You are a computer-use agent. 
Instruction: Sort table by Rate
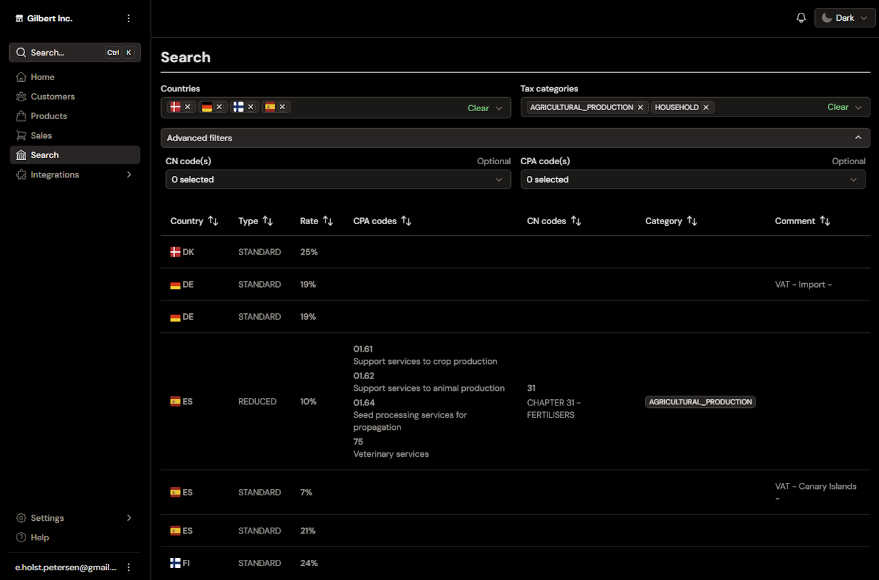coord(316,221)
